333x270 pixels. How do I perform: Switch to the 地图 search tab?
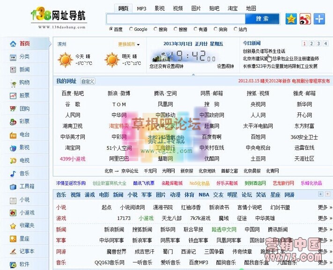pyautogui.click(x=251, y=8)
